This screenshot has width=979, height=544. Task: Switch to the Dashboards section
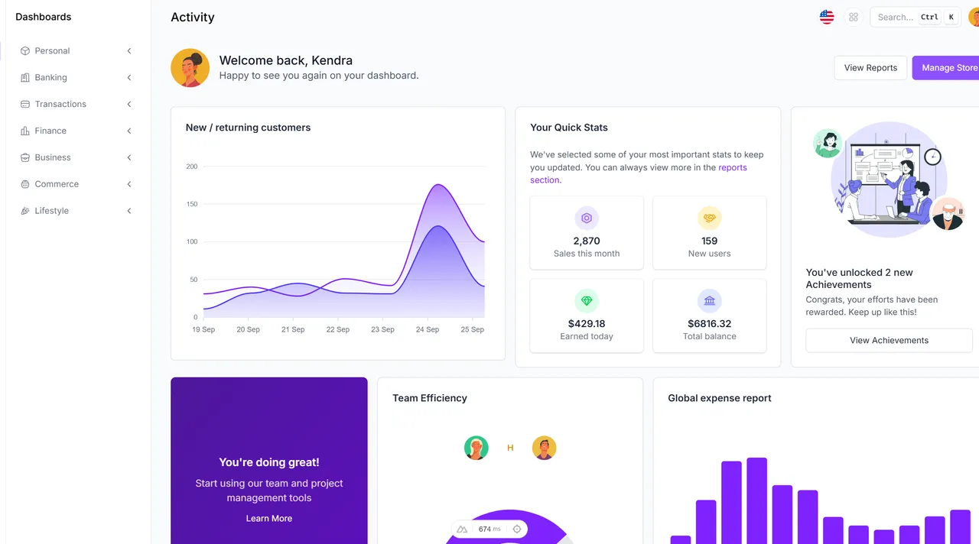tap(43, 16)
